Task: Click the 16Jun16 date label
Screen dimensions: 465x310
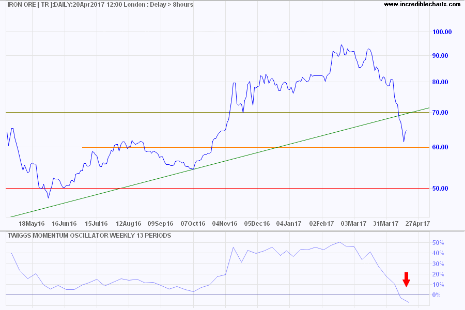Action: click(x=64, y=223)
